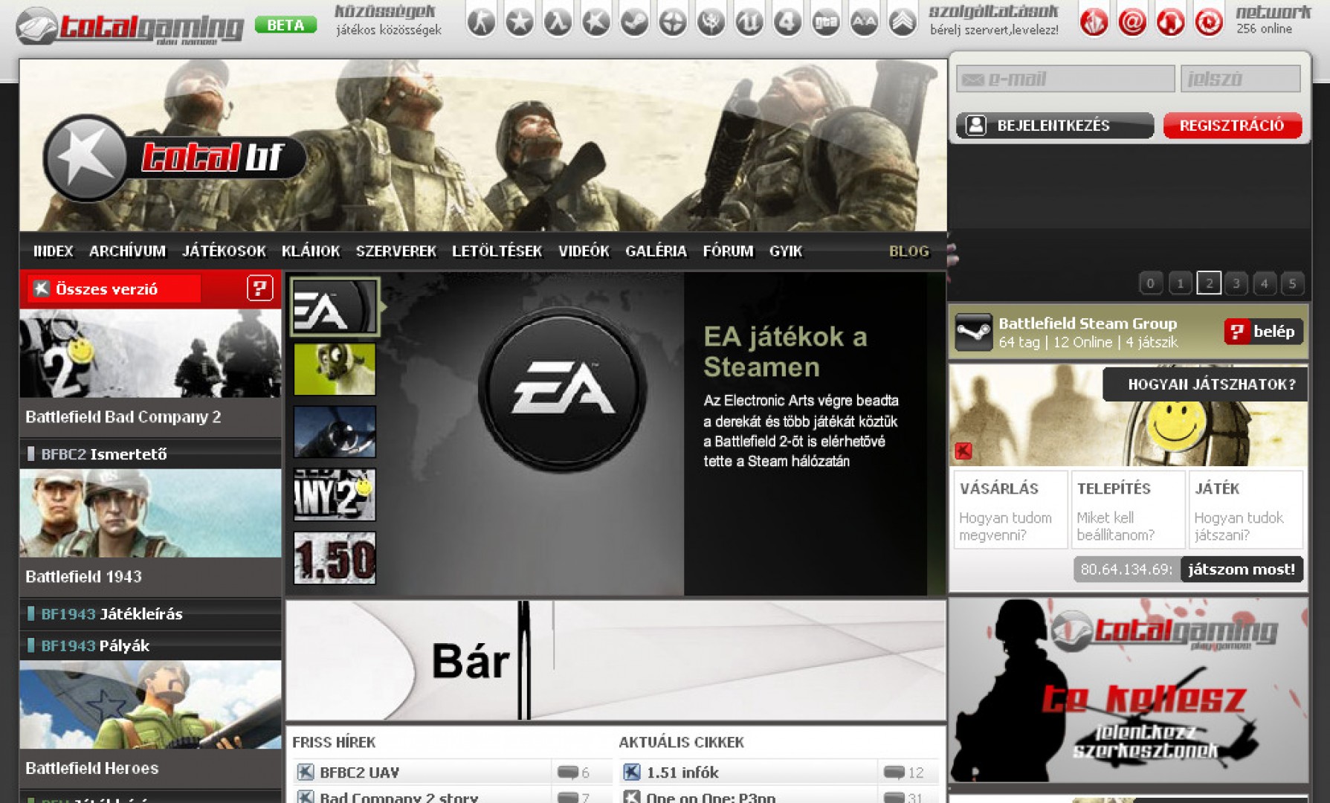
Task: Open the GTA community icon
Action: point(826,22)
